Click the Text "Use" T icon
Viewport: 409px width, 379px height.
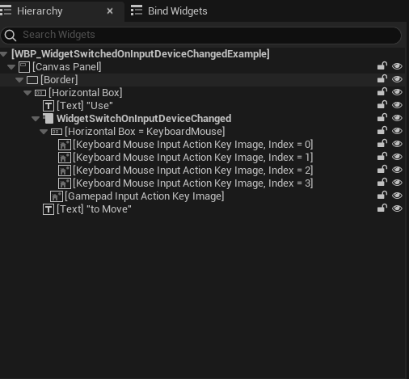coord(48,106)
